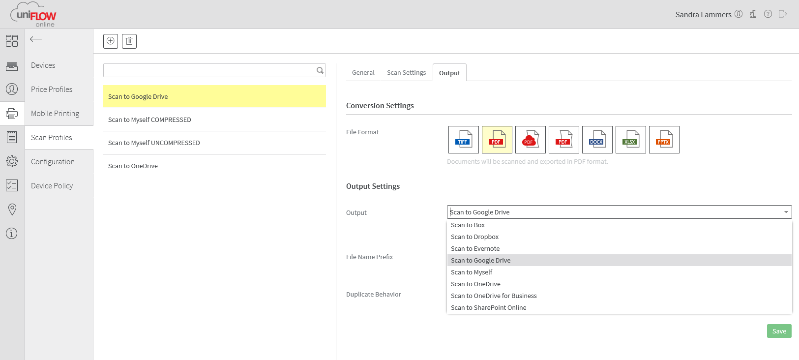Select Scan to Box option
799x360 pixels.
coord(620,225)
